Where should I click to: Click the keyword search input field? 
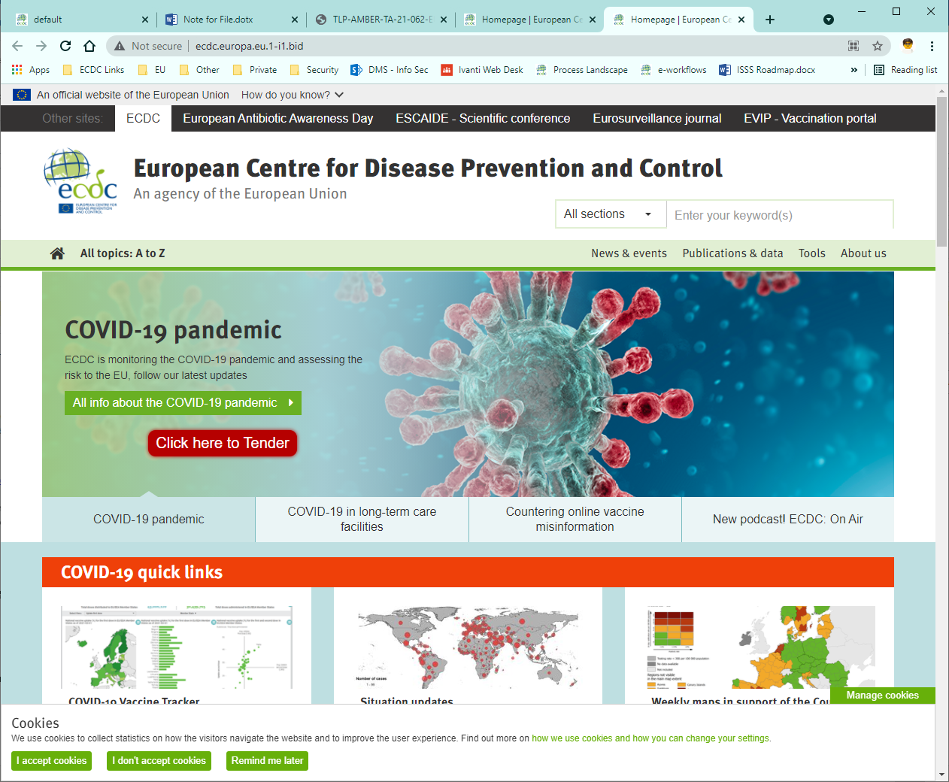click(x=779, y=215)
